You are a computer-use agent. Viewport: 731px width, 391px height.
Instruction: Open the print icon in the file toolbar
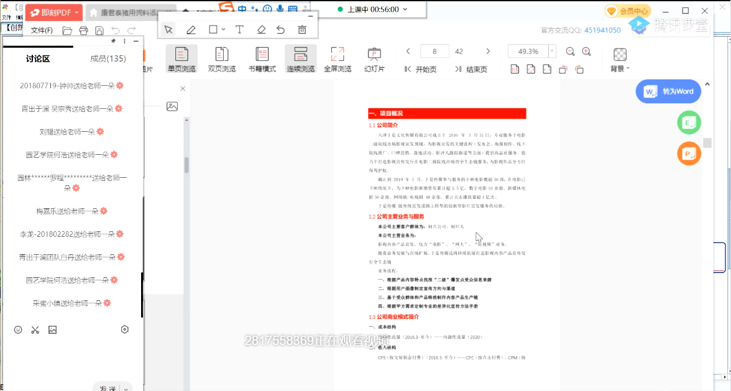point(83,30)
